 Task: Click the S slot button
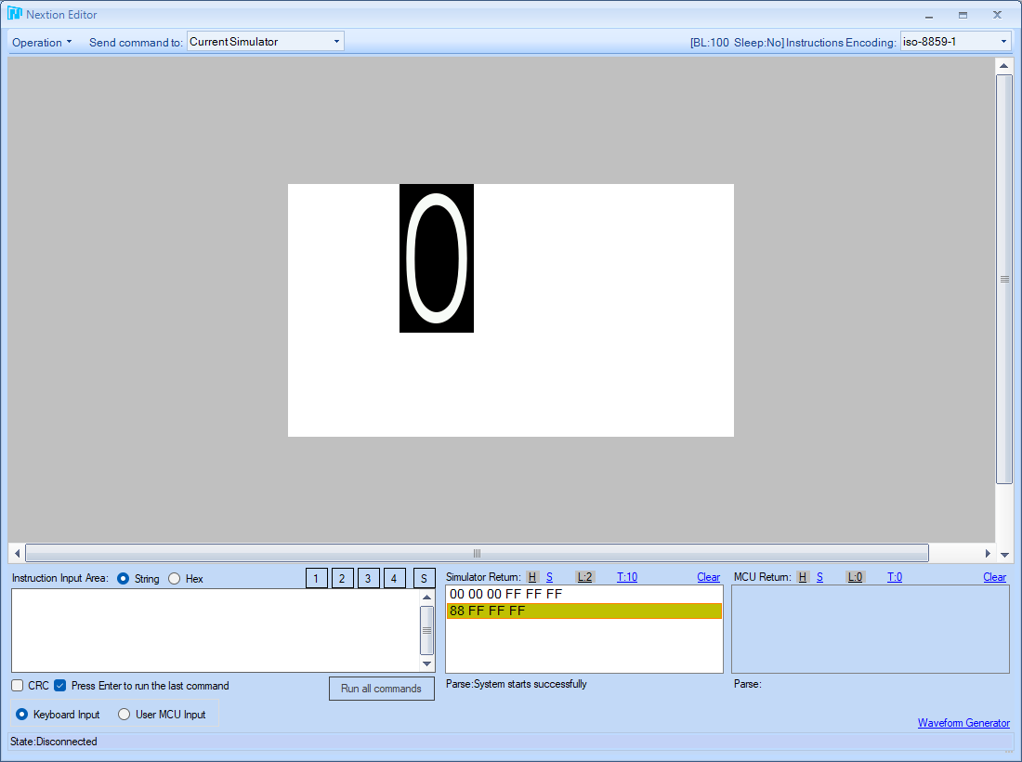coord(425,578)
